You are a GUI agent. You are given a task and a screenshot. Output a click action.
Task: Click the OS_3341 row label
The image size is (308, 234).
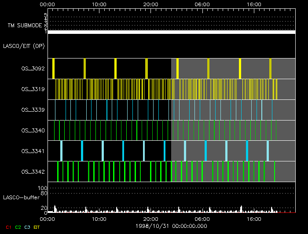(x=33, y=151)
